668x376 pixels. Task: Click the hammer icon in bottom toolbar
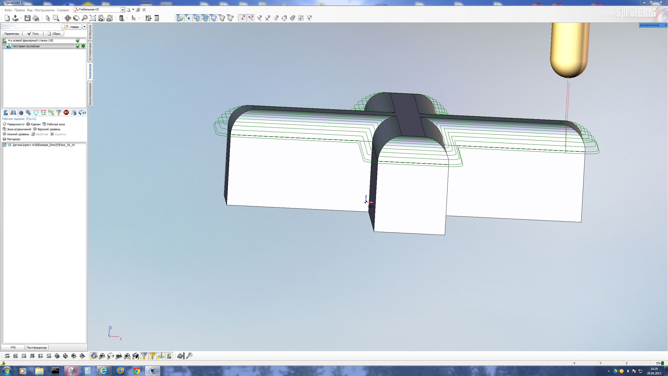pos(189,356)
